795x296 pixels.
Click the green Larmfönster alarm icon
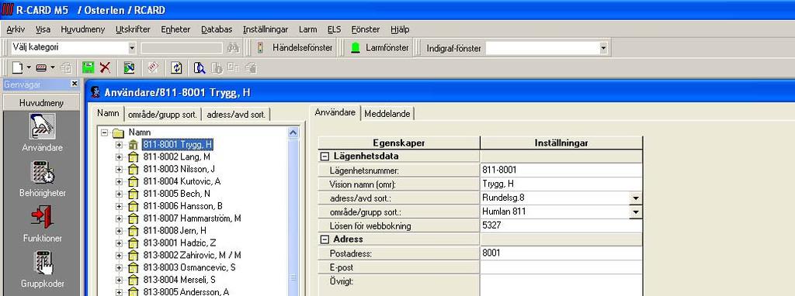coord(356,48)
